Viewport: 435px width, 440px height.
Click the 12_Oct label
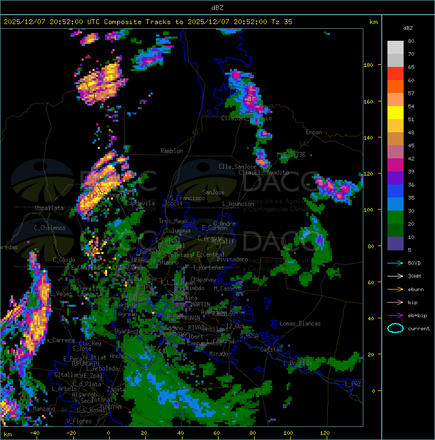coord(235,326)
